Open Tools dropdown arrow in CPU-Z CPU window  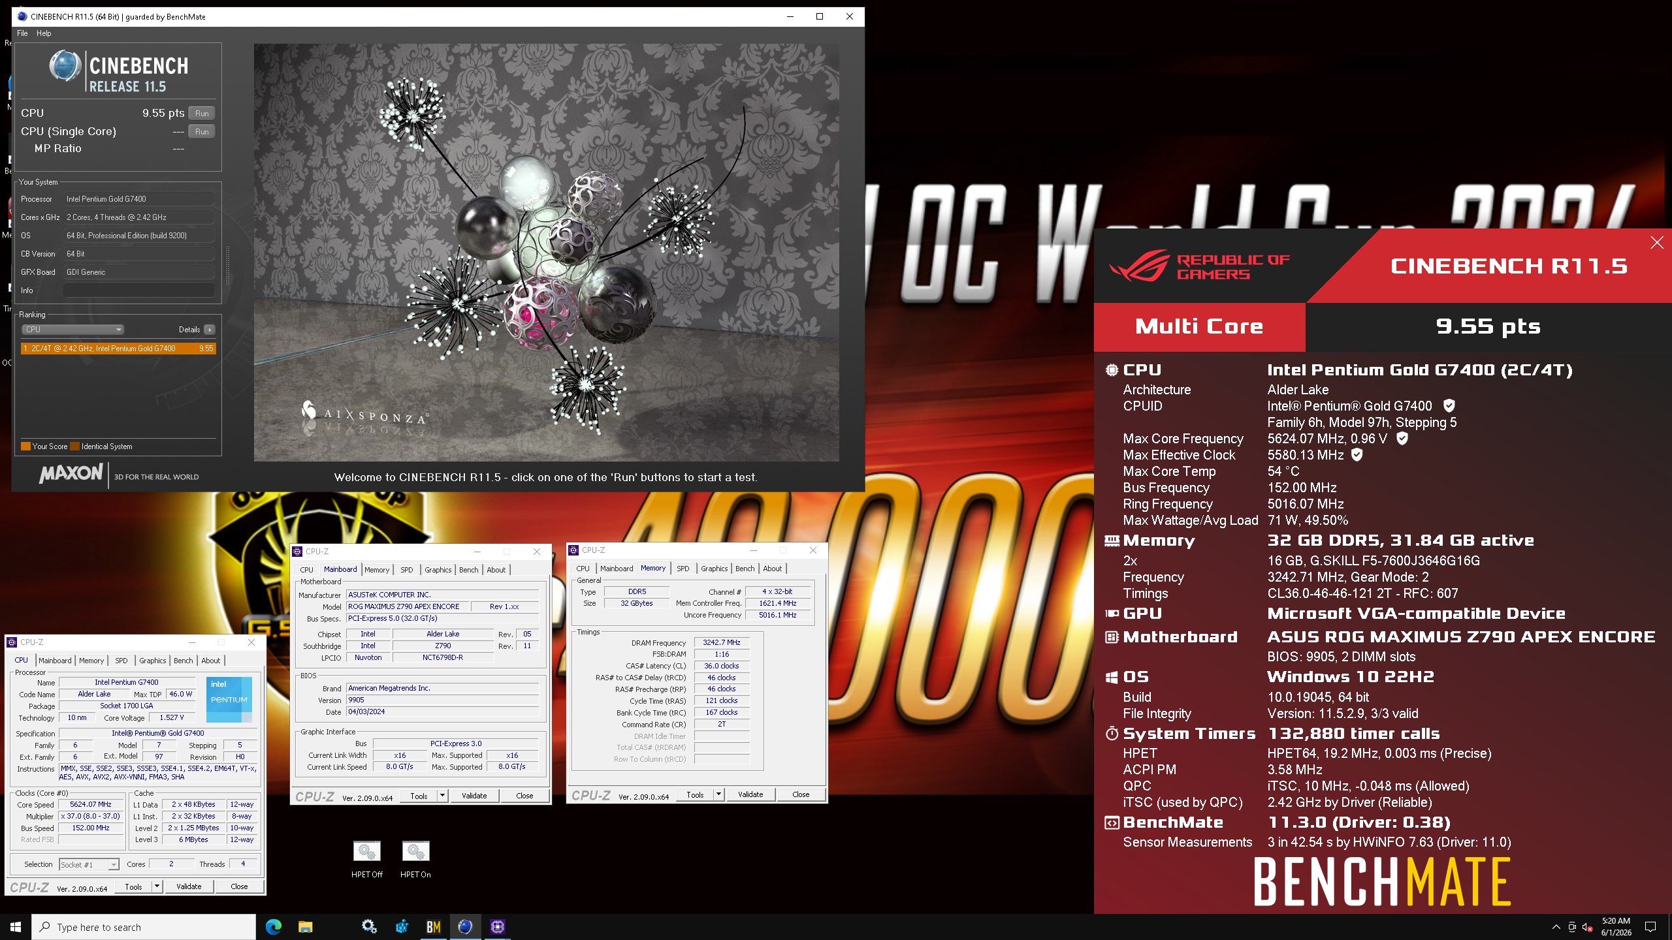tap(157, 886)
